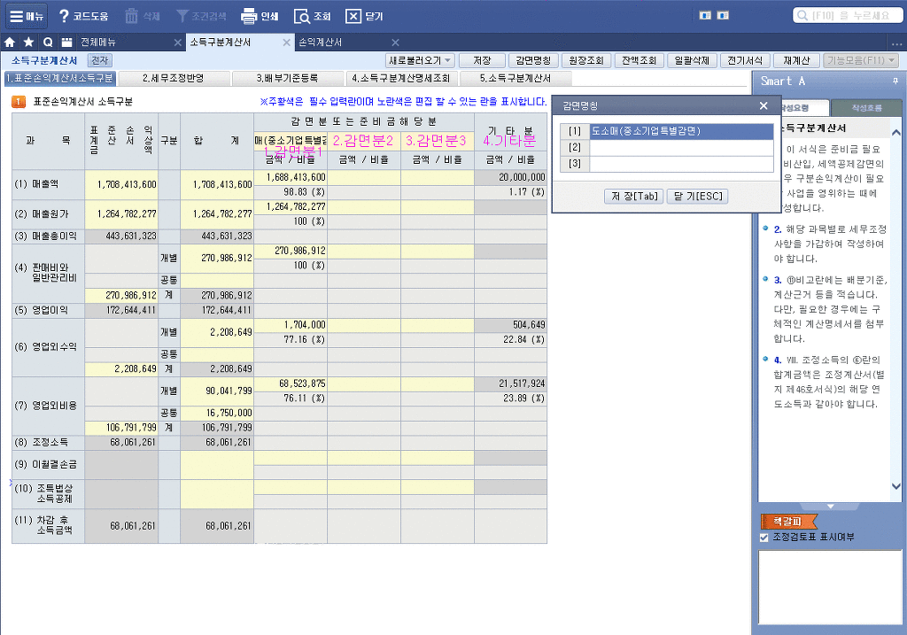Click 감면분1 영업외비용 68,523,875 cell
Viewport: 907px width, 635px height.
tap(291, 383)
